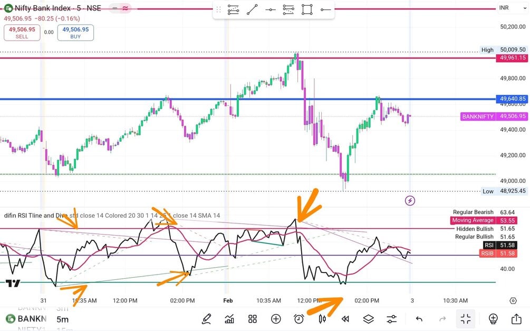Select the Trend line drawing tool
Viewport: 530px width, 331px height.
[x=252, y=10]
